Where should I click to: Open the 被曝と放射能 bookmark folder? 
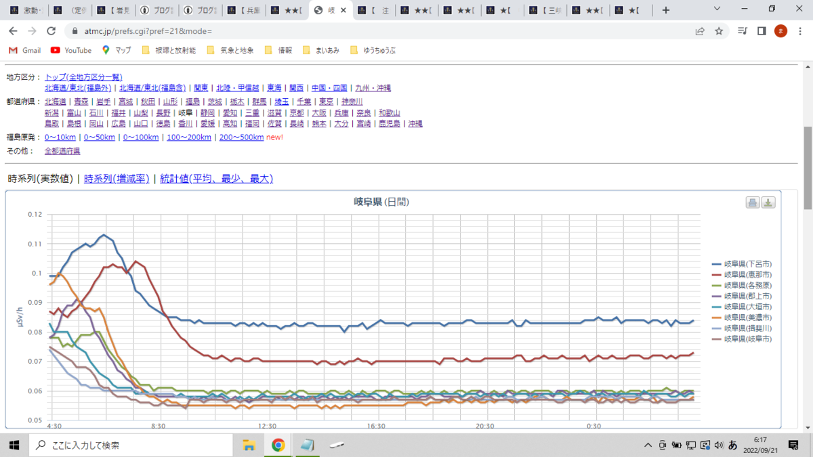coord(169,50)
